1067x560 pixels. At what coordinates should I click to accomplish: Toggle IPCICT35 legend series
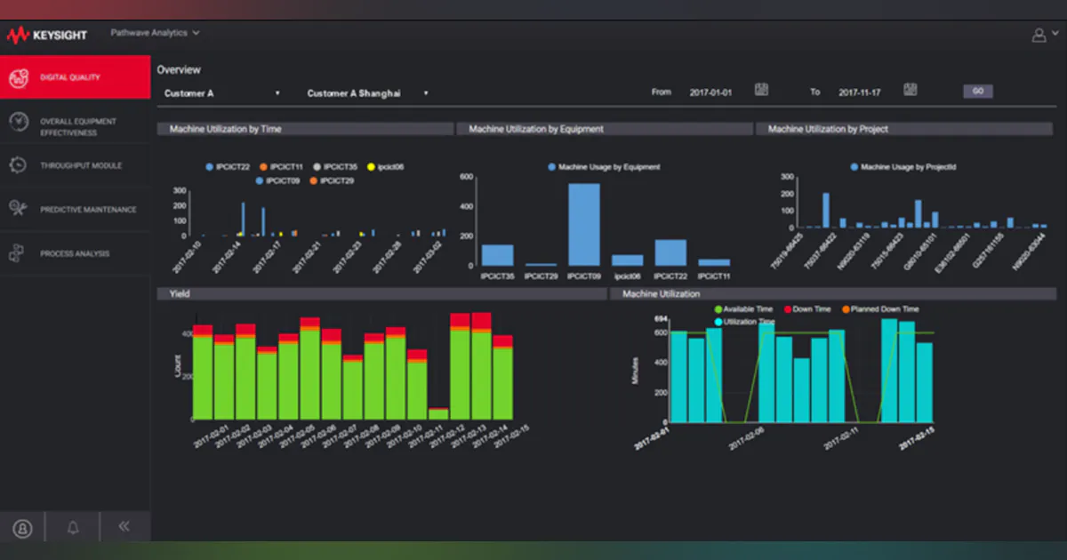tap(334, 166)
